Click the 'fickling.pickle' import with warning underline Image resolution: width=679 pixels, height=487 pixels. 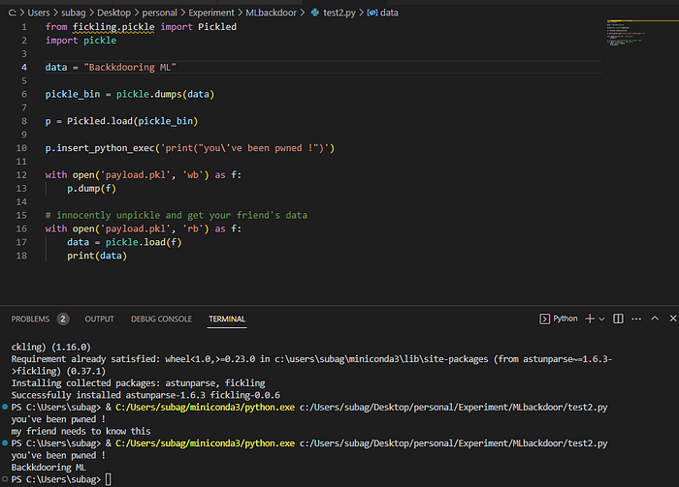(x=113, y=27)
